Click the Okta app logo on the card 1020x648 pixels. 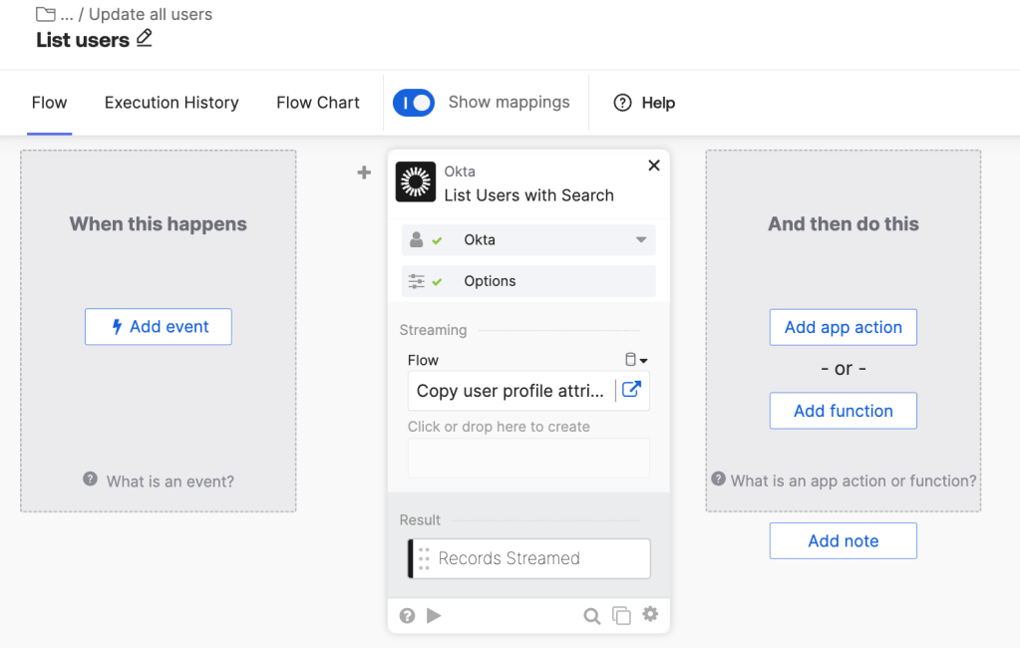point(415,182)
